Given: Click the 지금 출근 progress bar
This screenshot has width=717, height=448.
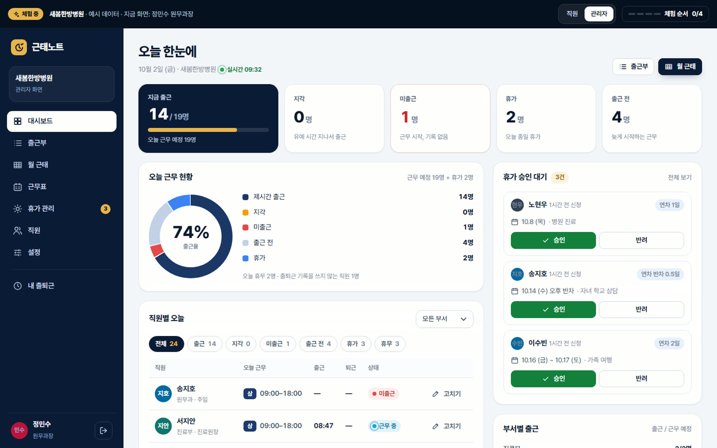Looking at the screenshot, I should tap(208, 130).
